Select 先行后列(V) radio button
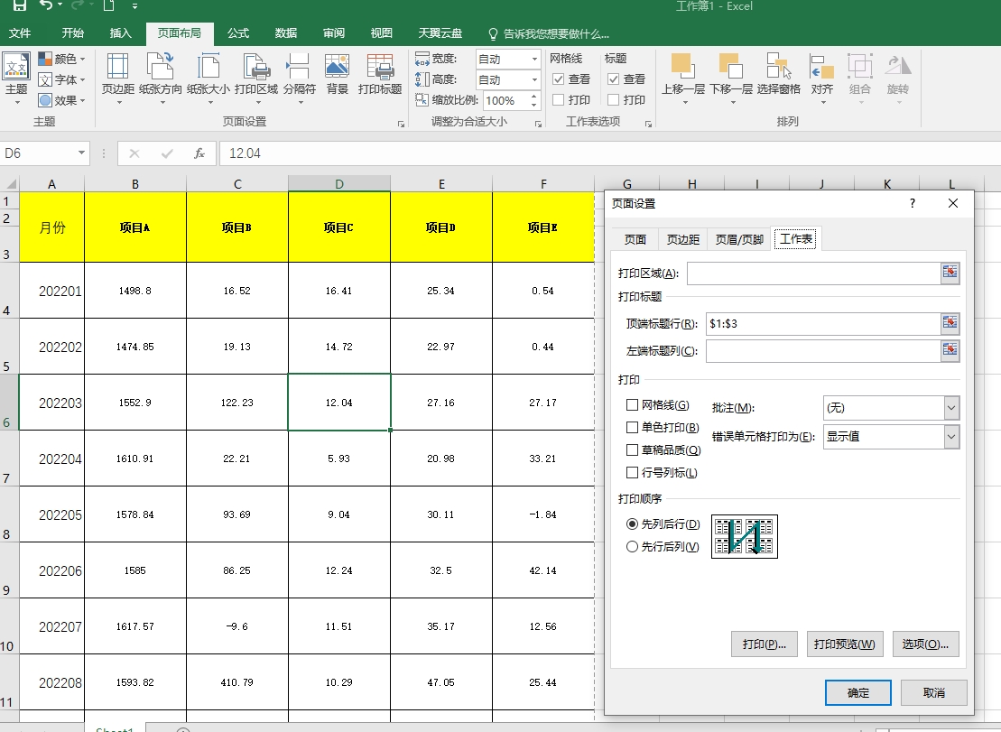The height and width of the screenshot is (732, 1001). pyautogui.click(x=632, y=546)
